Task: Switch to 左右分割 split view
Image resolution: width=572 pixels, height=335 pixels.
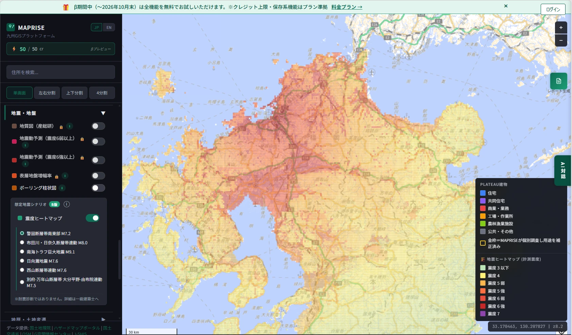Action: pyautogui.click(x=47, y=93)
